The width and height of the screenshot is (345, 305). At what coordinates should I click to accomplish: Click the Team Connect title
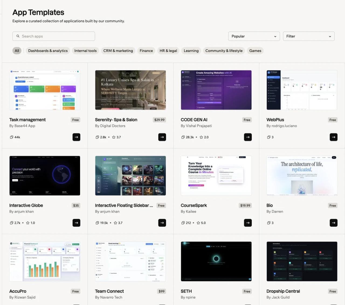tap(109, 291)
